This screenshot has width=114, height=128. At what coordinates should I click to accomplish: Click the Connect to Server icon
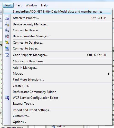pyautogui.click(x=7, y=48)
